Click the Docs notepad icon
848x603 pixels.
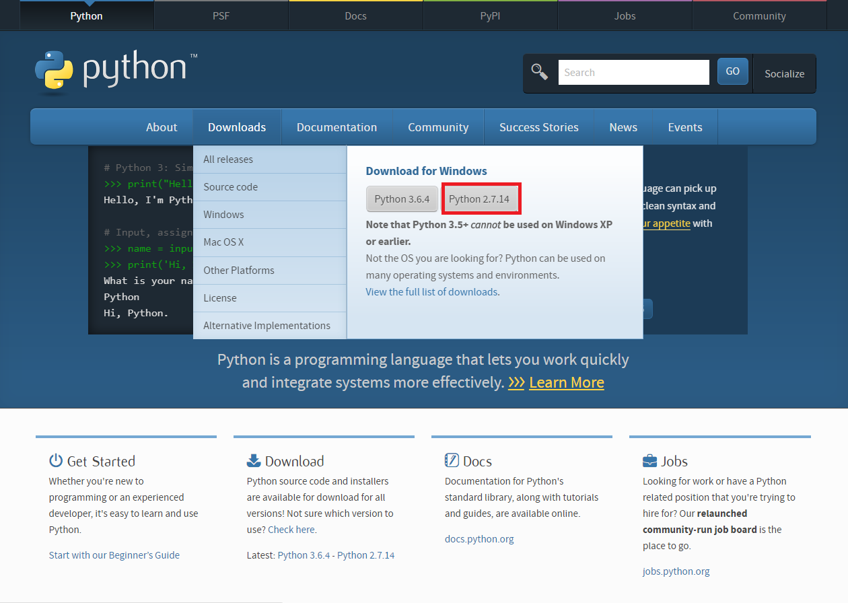point(452,461)
